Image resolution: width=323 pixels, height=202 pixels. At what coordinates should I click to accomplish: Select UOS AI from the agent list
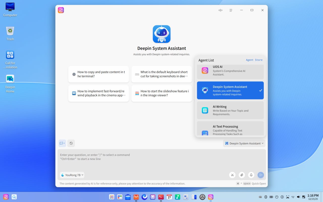coord(230,71)
